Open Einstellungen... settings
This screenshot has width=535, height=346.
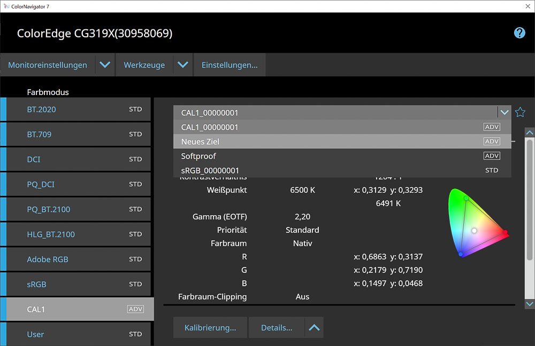click(x=230, y=65)
